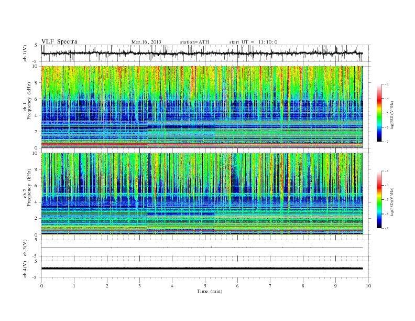The width and height of the screenshot is (415, 321).
Task: Click the "2" kHz tick on ch.2 spectrogram
Action: tap(37, 219)
